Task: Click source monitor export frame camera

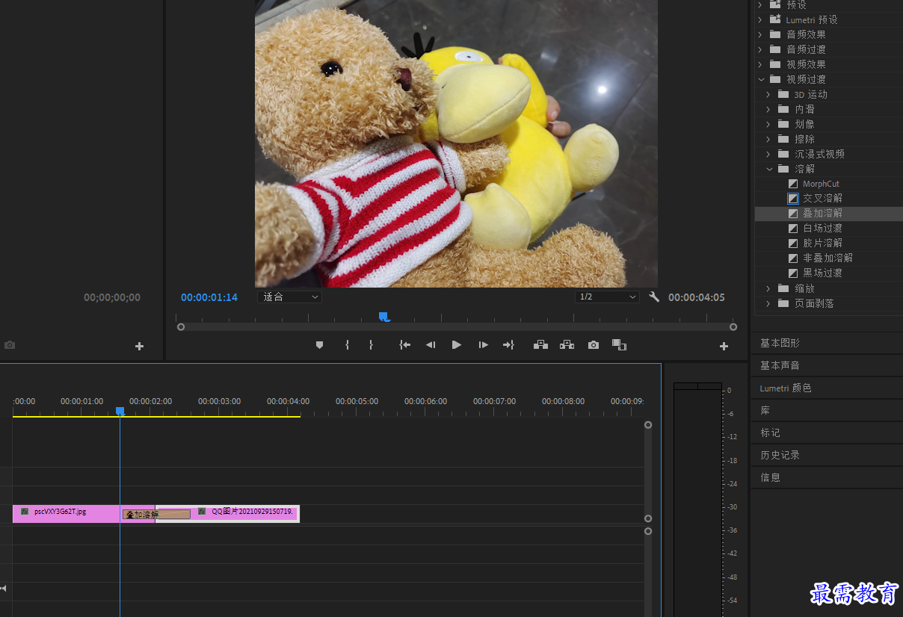Action: tap(10, 346)
